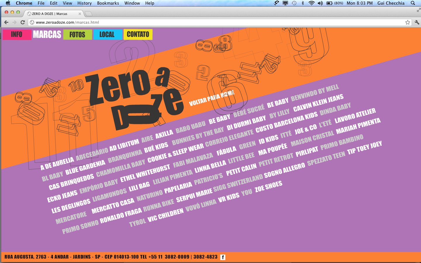The width and height of the screenshot is (421, 263).
Task: Close the ZERO A DOZE tab
Action: tap(80, 14)
